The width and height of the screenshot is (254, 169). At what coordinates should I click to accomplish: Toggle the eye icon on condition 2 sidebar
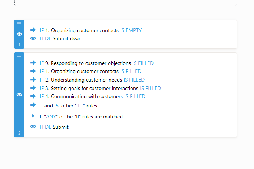19,95
